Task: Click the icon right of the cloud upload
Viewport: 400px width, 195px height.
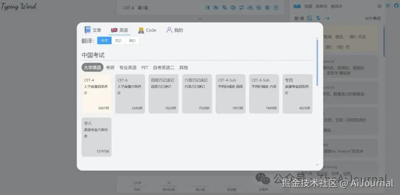Action: point(259,8)
